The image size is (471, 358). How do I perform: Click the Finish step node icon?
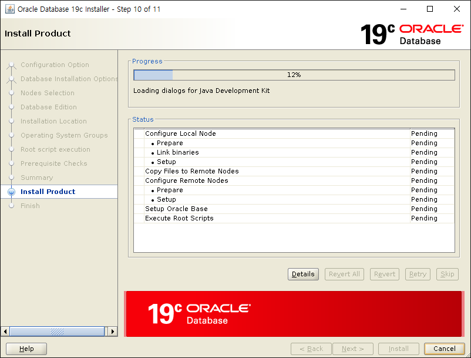pos(11,206)
